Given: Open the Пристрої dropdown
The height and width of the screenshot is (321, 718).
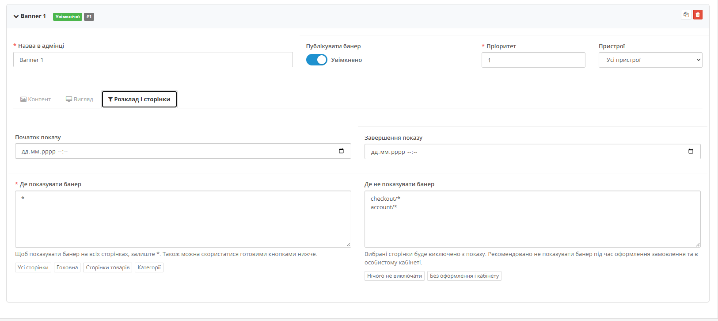Looking at the screenshot, I should [650, 60].
